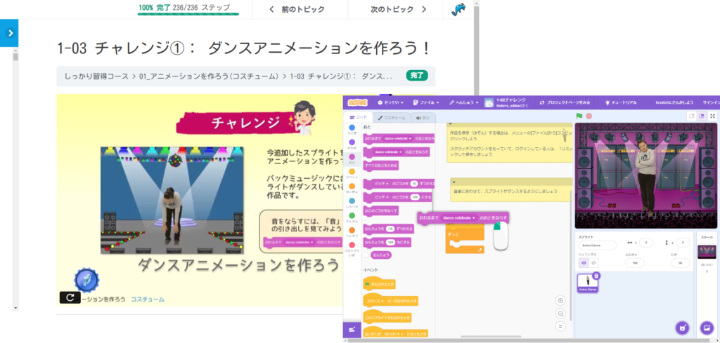This screenshot has width=720, height=343.
Task: Click the green flag to run project
Action: click(x=579, y=116)
